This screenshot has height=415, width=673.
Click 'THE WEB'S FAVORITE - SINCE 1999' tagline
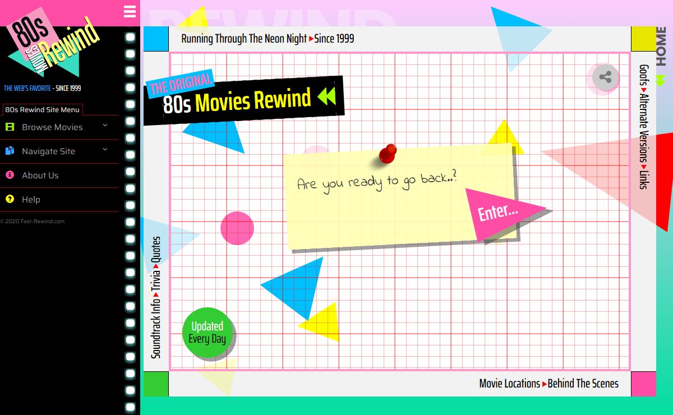[x=43, y=88]
